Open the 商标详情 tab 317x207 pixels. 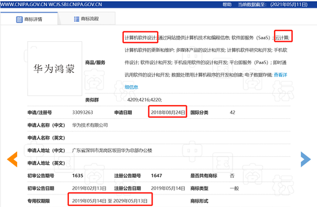29,19
